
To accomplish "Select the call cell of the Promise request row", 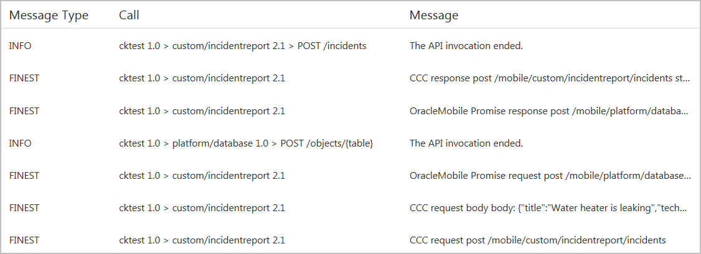I will coord(202,176).
